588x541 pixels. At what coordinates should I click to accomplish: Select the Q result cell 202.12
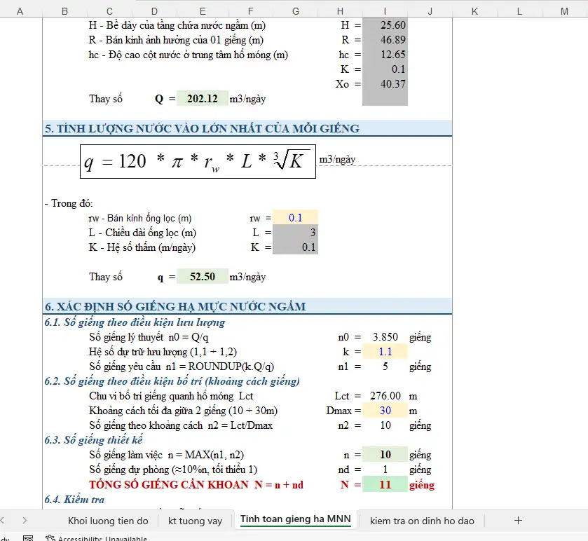tap(203, 99)
